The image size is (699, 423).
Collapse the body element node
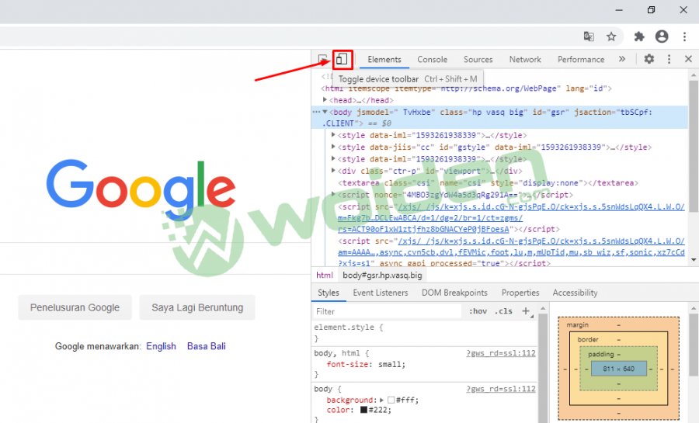pos(325,112)
